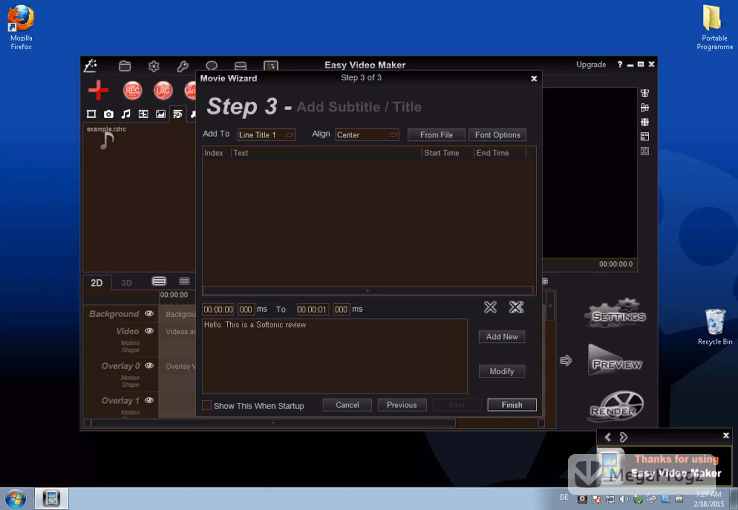The width and height of the screenshot is (738, 510).
Task: Click the end time 00:00:01 field
Action: coord(312,309)
